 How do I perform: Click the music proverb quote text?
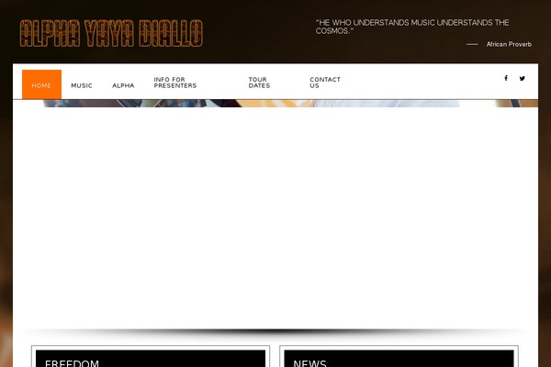point(412,27)
